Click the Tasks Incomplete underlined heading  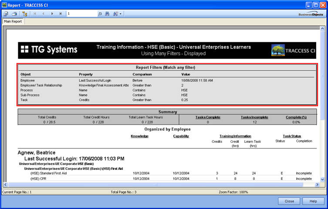pyautogui.click(x=254, y=117)
